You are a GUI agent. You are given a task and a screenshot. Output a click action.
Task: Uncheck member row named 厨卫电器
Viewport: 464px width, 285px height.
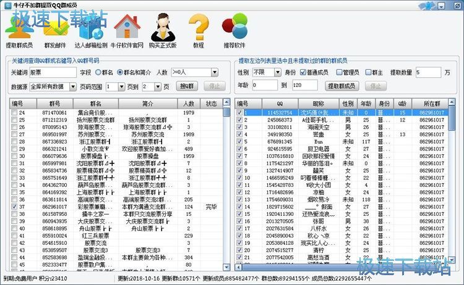click(x=239, y=149)
